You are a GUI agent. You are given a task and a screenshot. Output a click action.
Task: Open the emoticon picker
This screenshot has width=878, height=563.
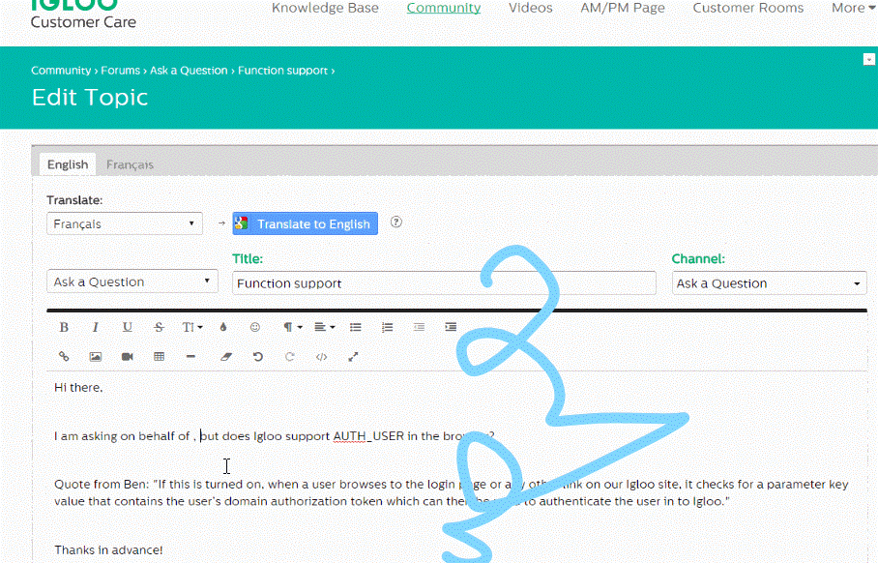pos(255,327)
